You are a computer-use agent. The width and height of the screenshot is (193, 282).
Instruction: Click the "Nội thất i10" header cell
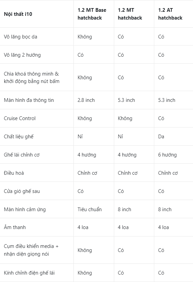tap(18, 14)
